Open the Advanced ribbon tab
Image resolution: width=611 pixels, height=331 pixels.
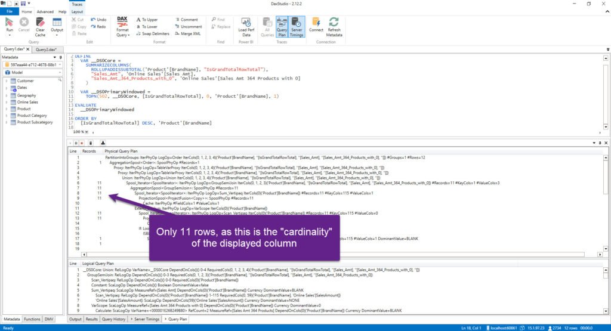pos(45,12)
